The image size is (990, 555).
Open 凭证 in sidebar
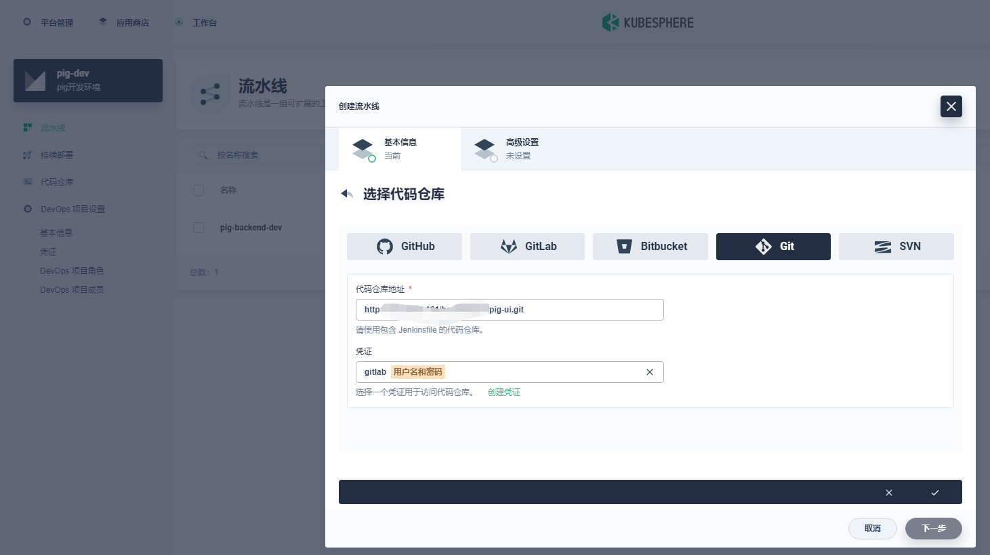(48, 252)
